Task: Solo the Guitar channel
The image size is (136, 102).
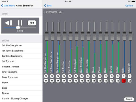Action: (118, 76)
